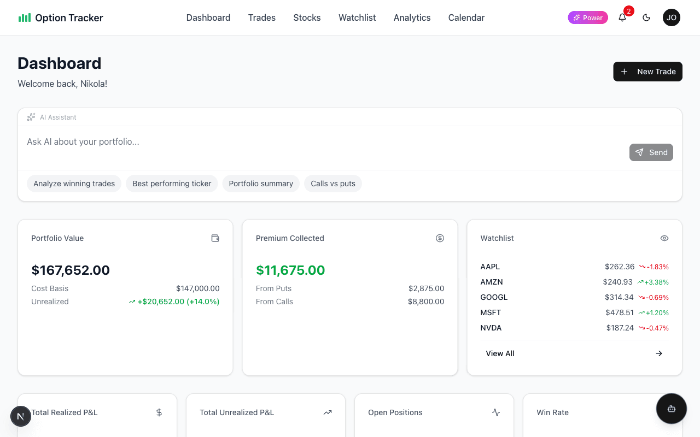Click the AI Assistant sparkle icon
Image resolution: width=700 pixels, height=437 pixels.
point(31,117)
